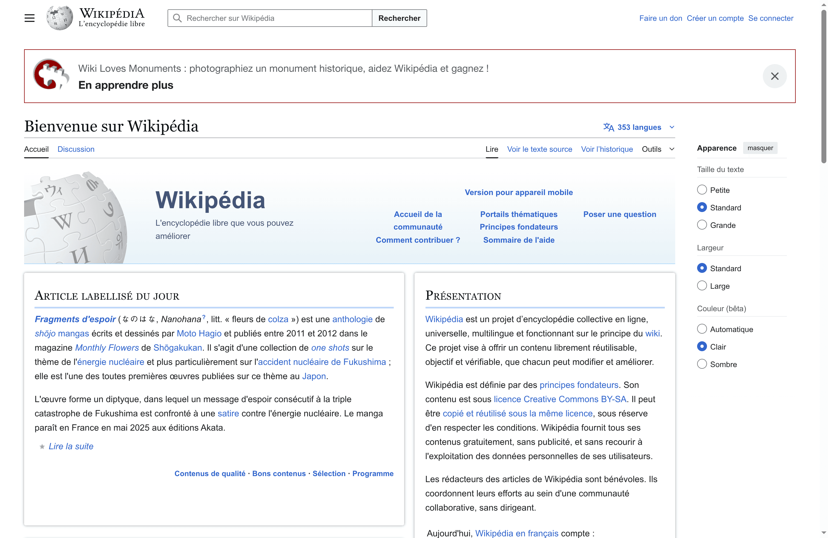
Task: Switch to the Discussion tab
Action: (x=76, y=149)
